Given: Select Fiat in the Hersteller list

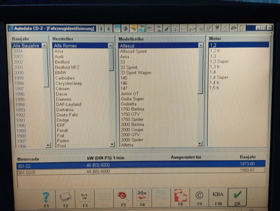Looking at the screenshot, I should click(x=61, y=135).
